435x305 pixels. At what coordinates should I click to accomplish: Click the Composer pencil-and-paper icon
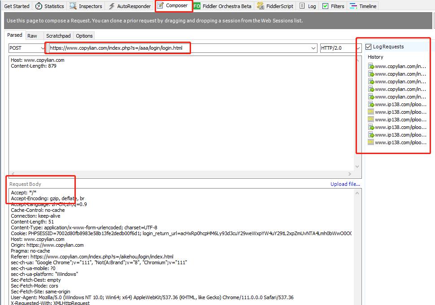(x=160, y=5)
